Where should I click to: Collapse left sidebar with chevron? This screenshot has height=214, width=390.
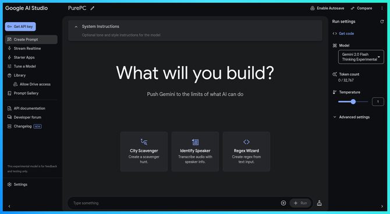(x=9, y=206)
